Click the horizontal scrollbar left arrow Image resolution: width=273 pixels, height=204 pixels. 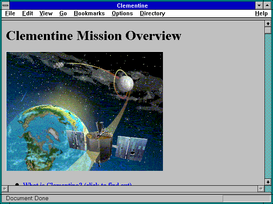point(5,189)
